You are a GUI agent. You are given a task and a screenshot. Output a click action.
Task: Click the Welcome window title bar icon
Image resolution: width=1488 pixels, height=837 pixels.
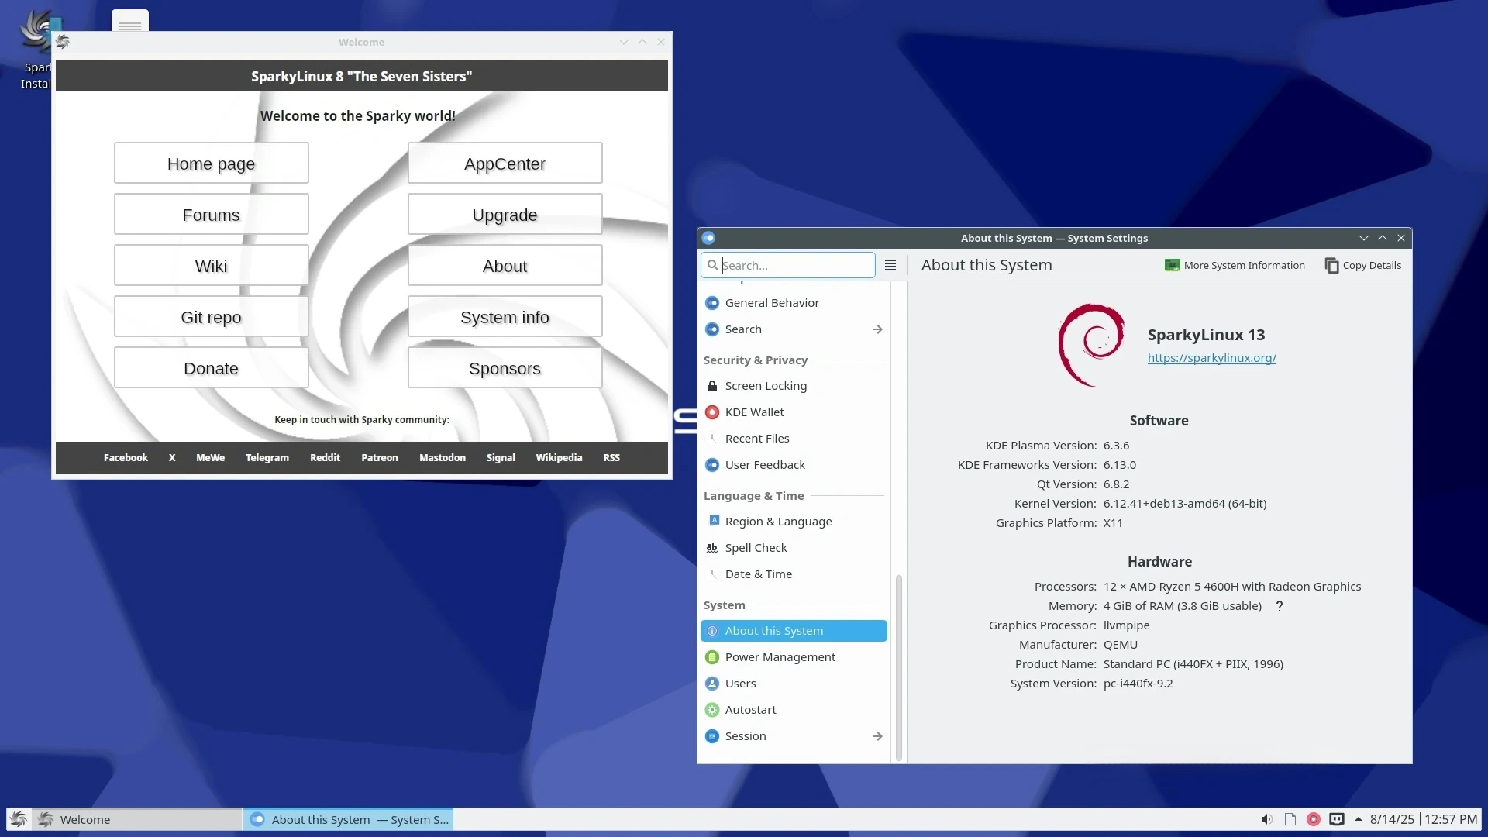(x=64, y=42)
